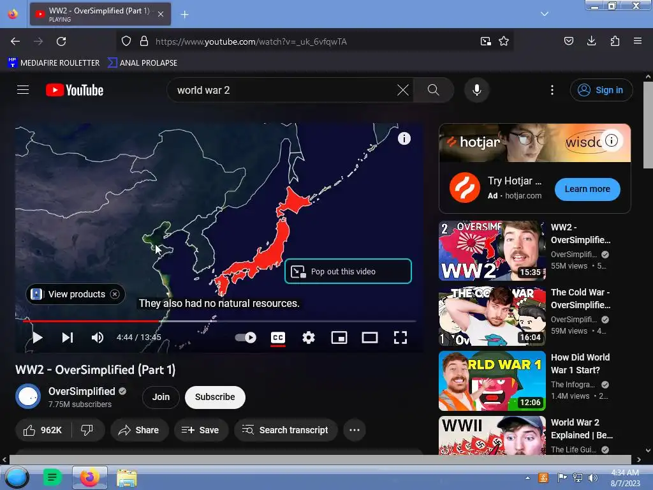Show site security lock info

click(144, 41)
